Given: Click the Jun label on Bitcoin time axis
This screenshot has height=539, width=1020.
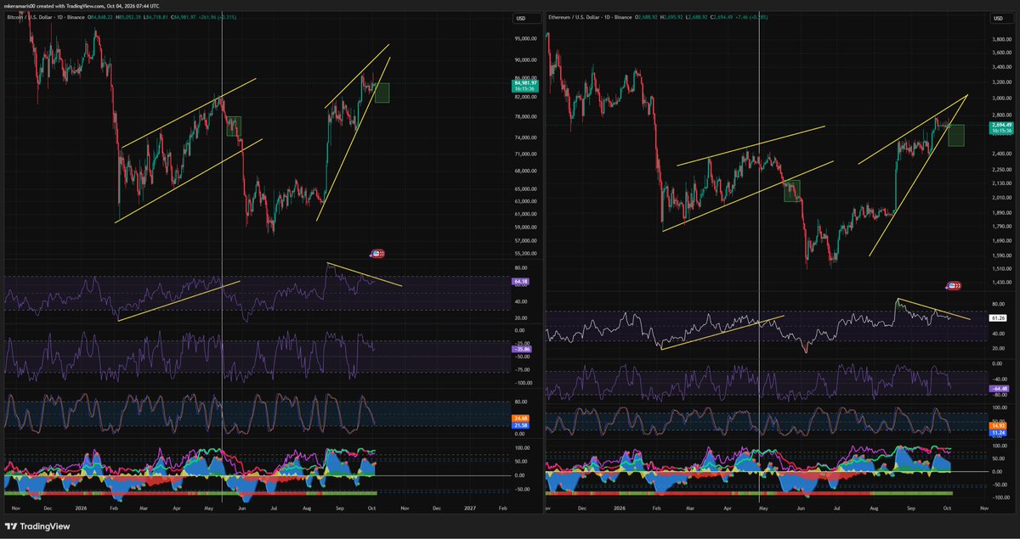Looking at the screenshot, I should [242, 507].
